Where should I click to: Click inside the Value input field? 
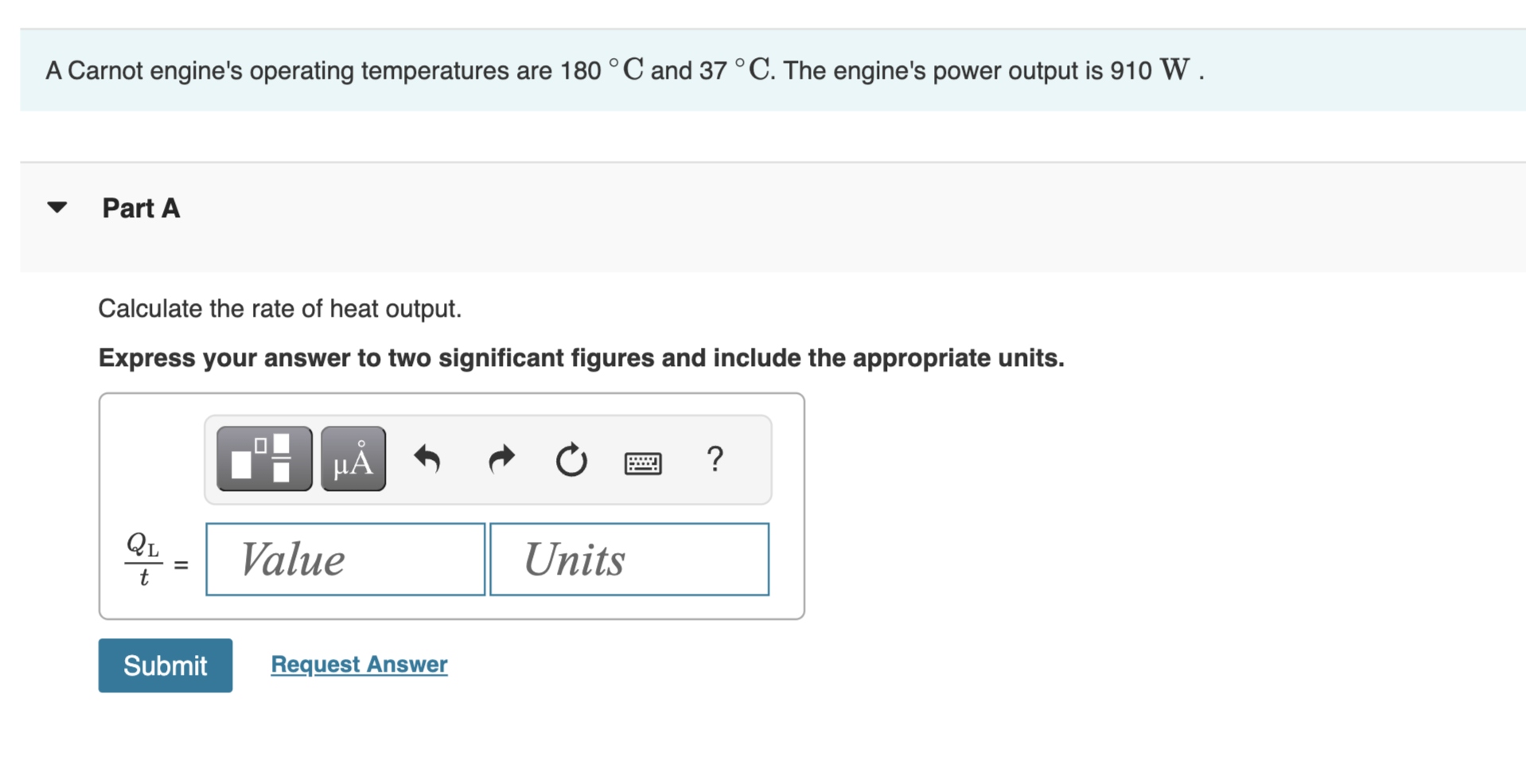pyautogui.click(x=344, y=559)
